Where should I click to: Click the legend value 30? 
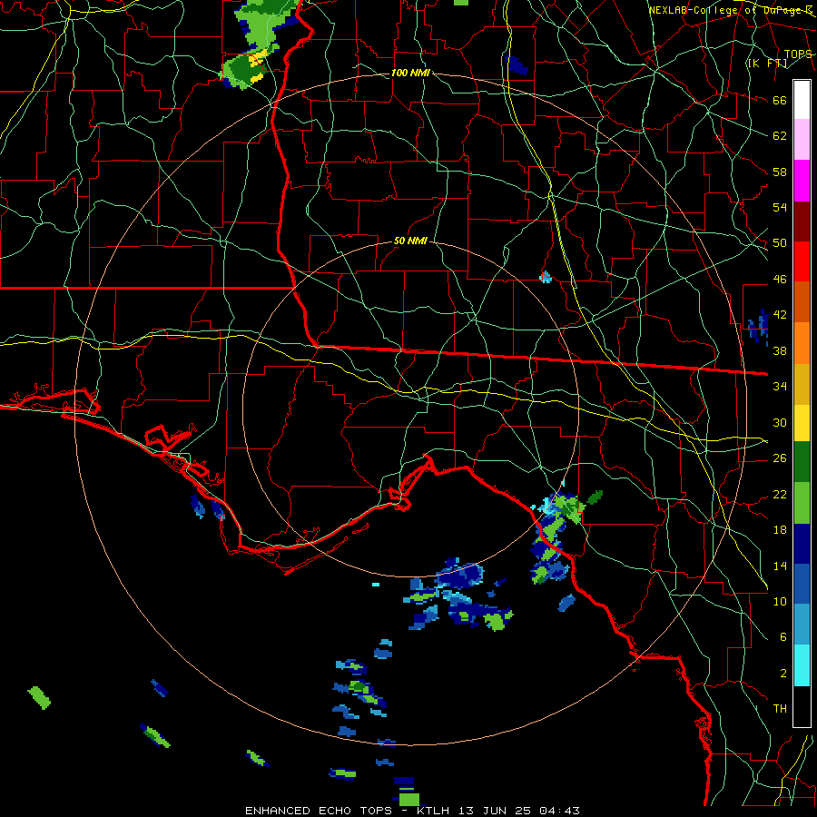780,422
